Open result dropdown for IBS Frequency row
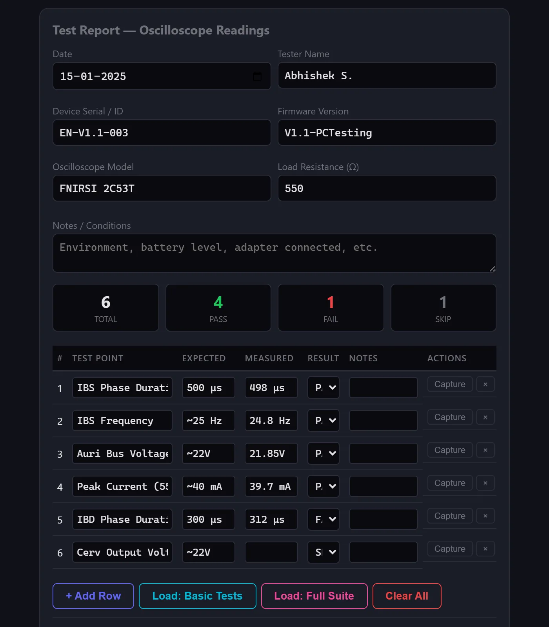Image resolution: width=549 pixels, height=627 pixels. point(324,420)
